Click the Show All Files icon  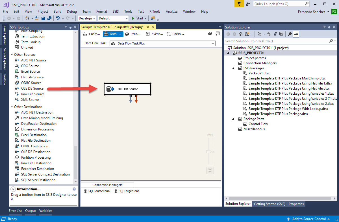tap(281, 34)
